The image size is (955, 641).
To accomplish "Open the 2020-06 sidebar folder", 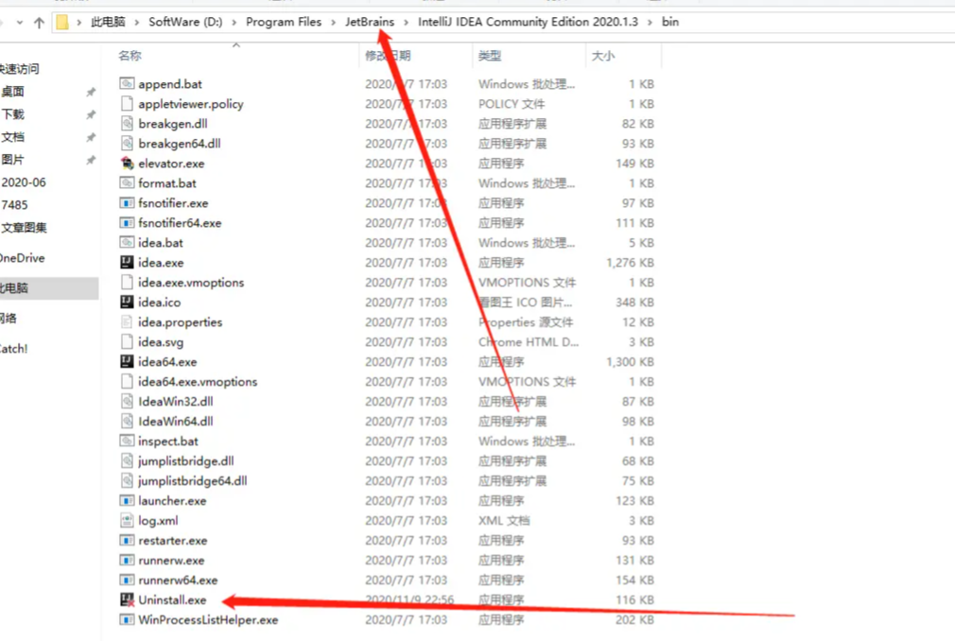I will 24,182.
